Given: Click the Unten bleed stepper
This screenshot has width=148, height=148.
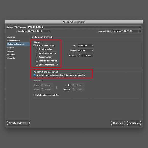Looking at the screenshot, I should (x=42, y=89).
